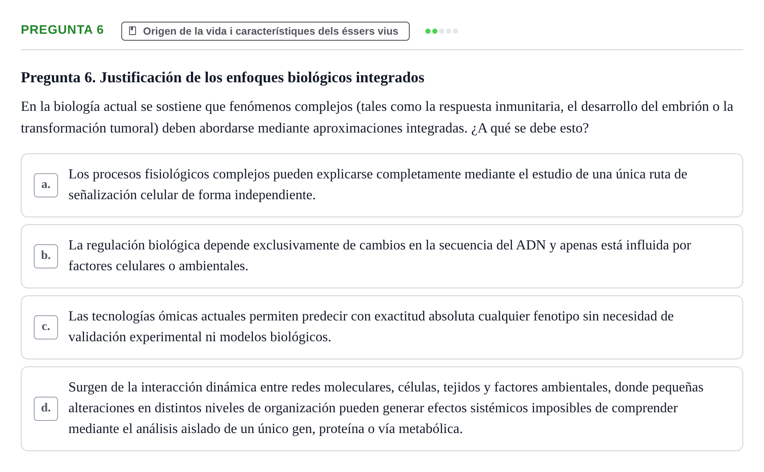Click the 'PREGUNTA 6' heading
The image size is (764, 472).
point(62,30)
